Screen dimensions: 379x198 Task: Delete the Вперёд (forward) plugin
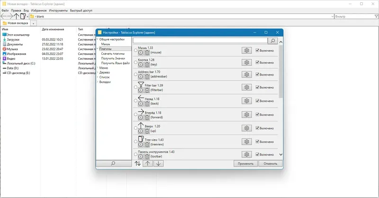tap(147, 117)
